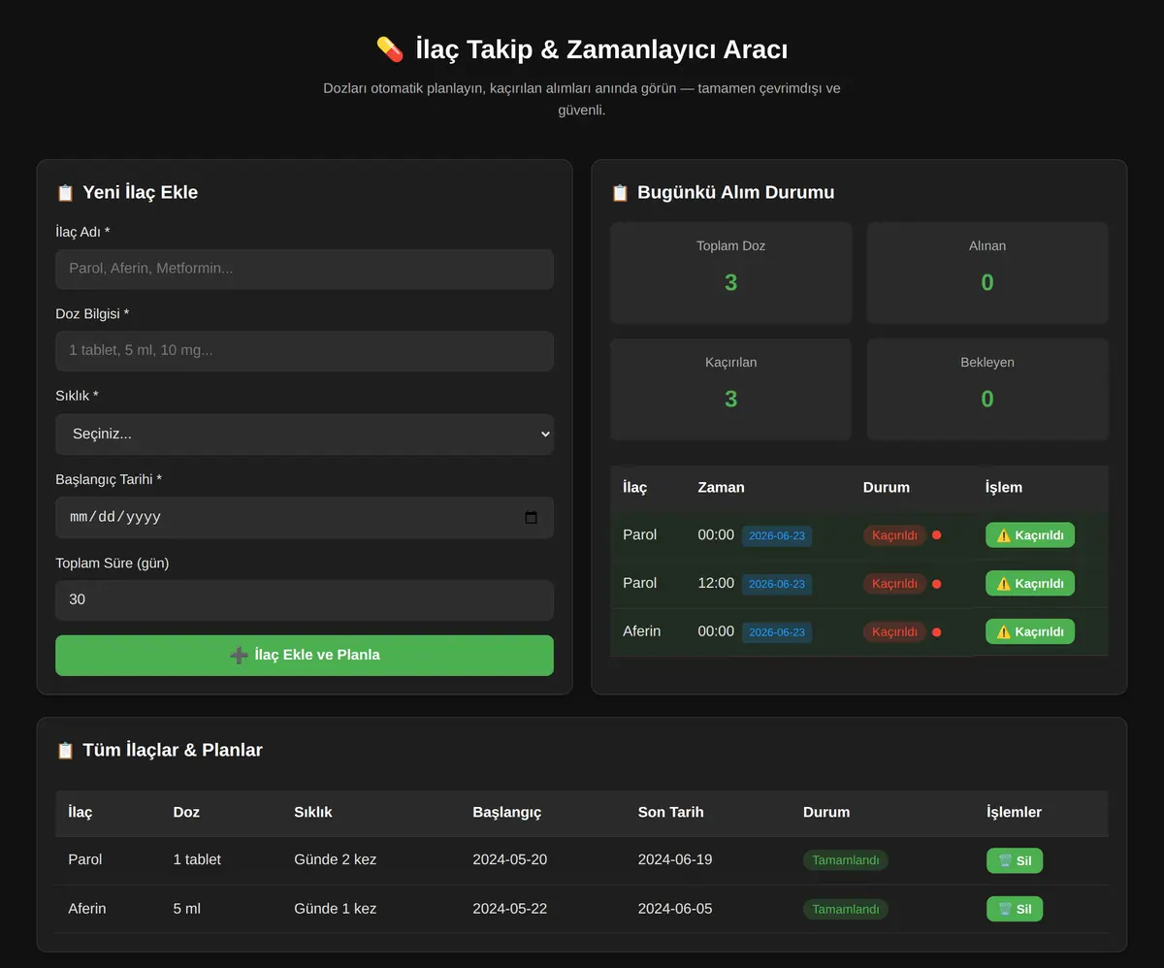Click the end date 2024-06-05

pos(675,909)
